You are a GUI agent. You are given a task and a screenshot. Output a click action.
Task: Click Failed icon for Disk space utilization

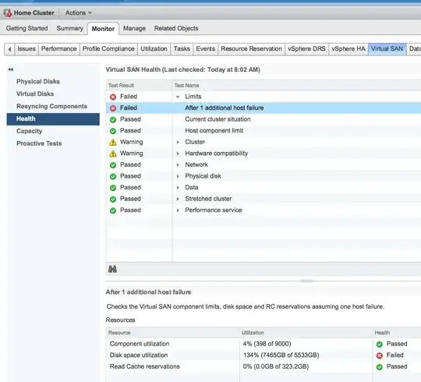(380, 355)
